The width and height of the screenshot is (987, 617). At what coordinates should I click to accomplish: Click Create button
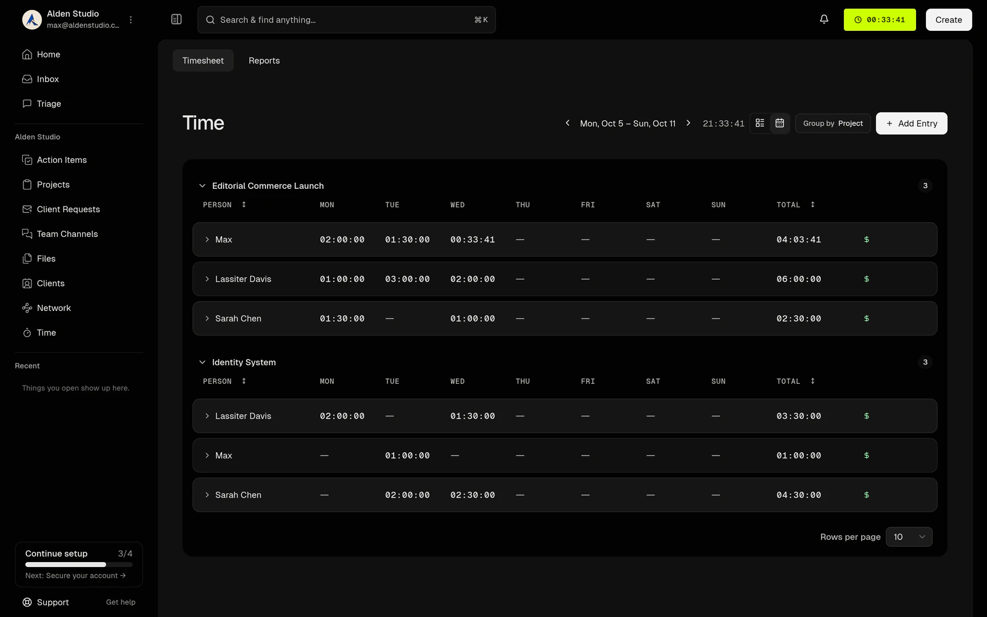949,20
